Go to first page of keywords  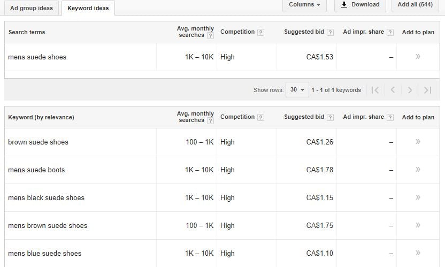coord(375,90)
